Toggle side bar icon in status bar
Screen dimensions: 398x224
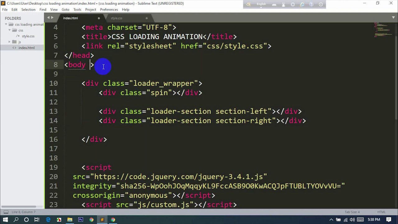(6, 212)
